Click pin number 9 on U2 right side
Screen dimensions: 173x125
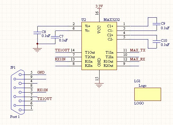tap(124, 64)
